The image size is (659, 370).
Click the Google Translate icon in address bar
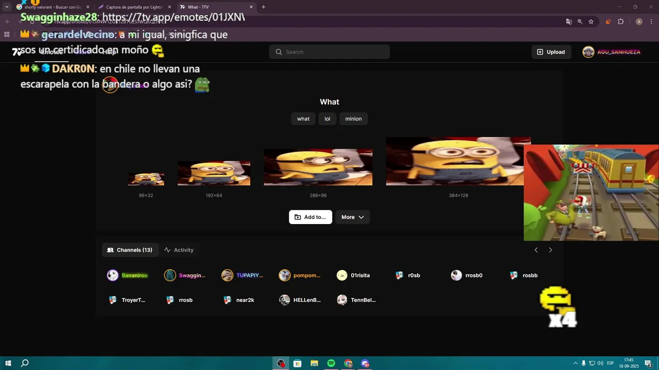(x=569, y=22)
